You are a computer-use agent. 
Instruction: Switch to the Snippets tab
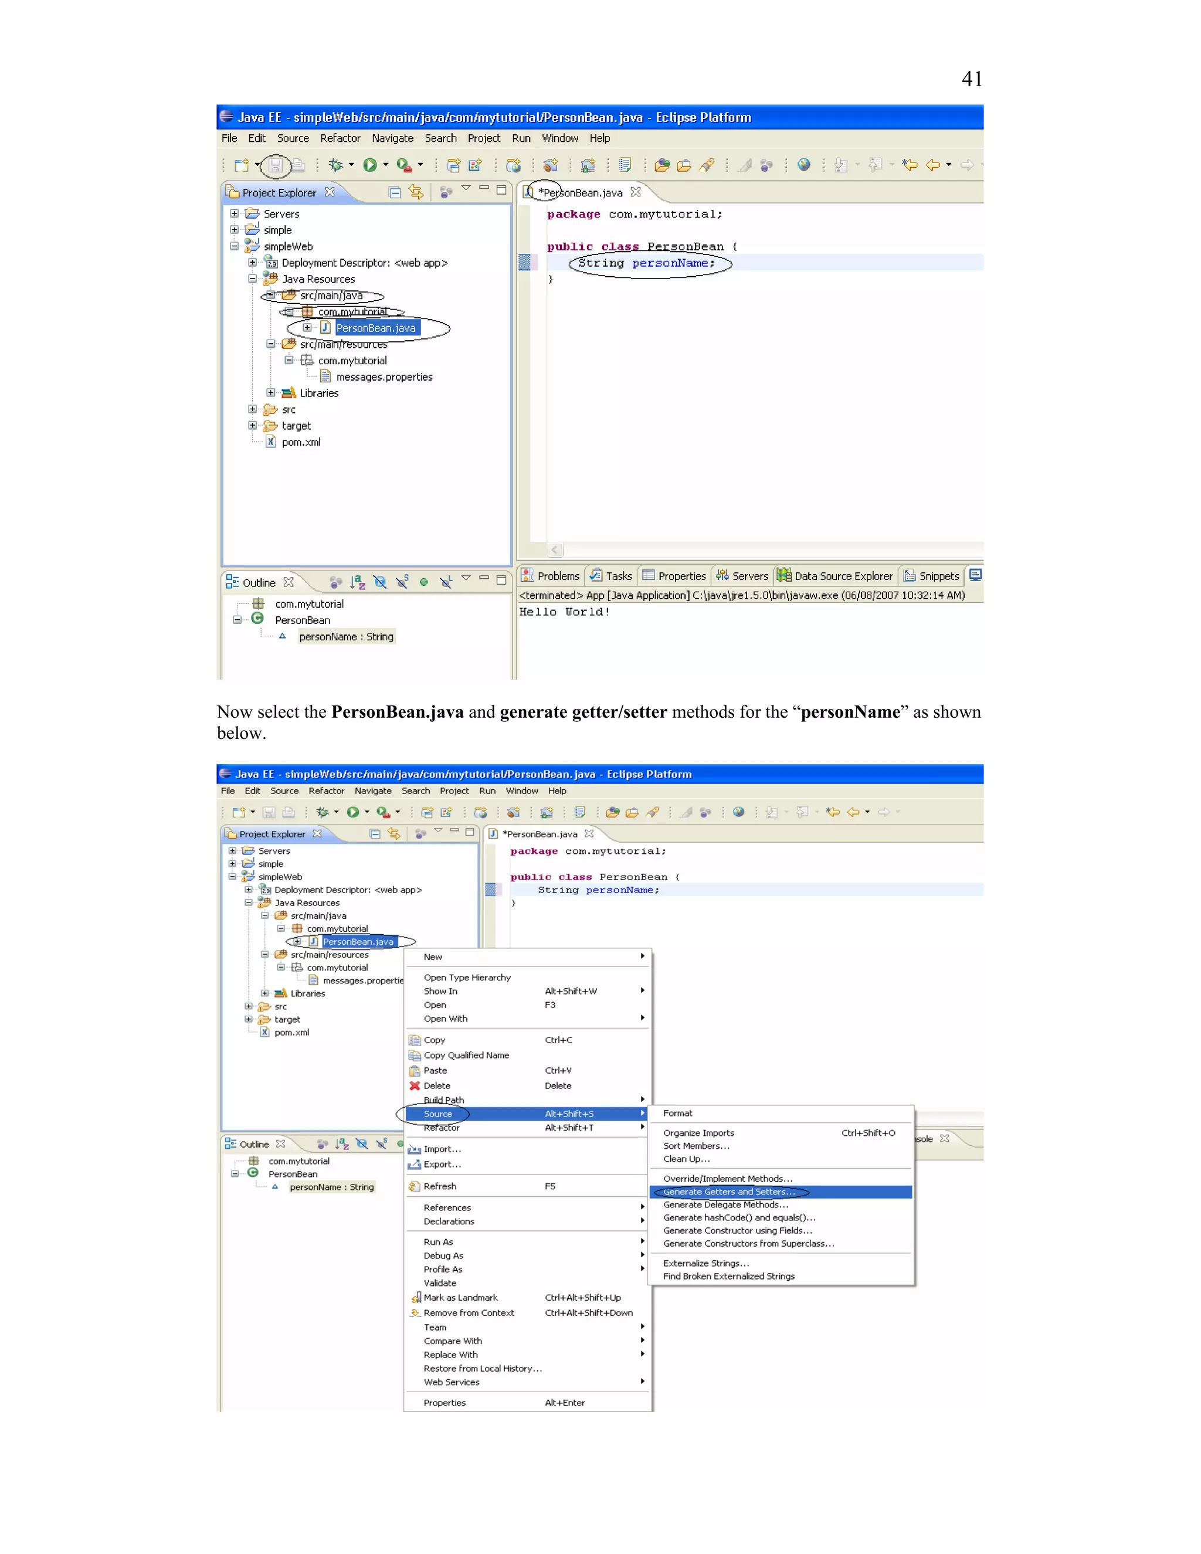tap(931, 576)
